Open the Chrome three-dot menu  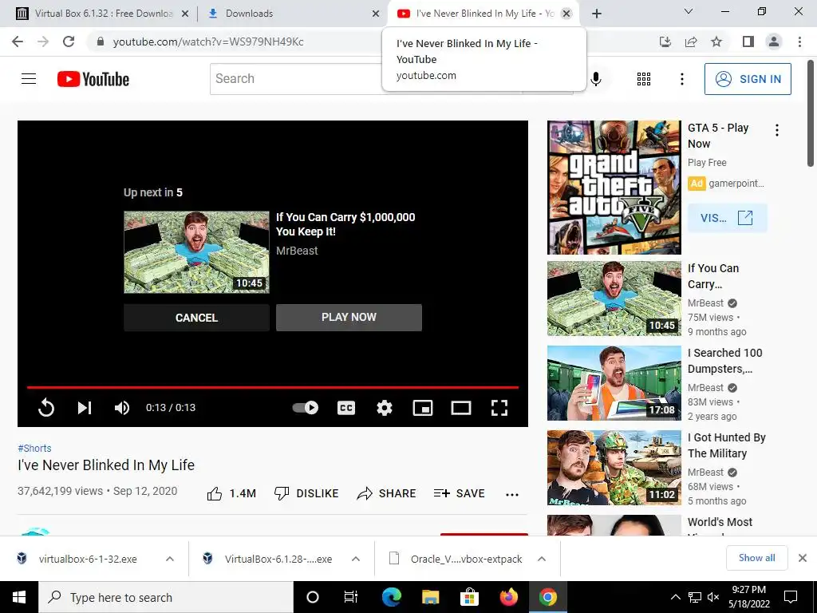[x=799, y=42]
